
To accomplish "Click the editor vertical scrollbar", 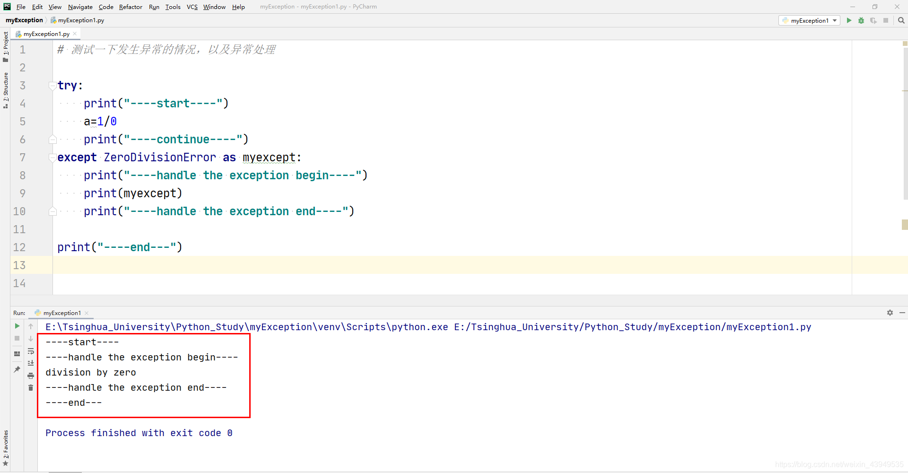I will 905,123.
